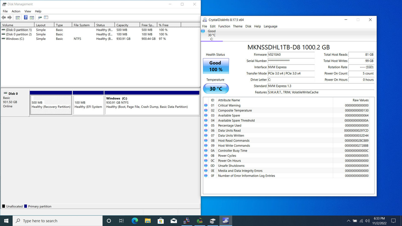
Task: Open Mail app from taskbar
Action: (174, 221)
